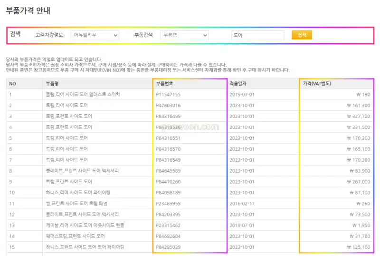This screenshot has width=380, height=256.
Task: Click the price ₩ 1,950
Action: (x=361, y=226)
